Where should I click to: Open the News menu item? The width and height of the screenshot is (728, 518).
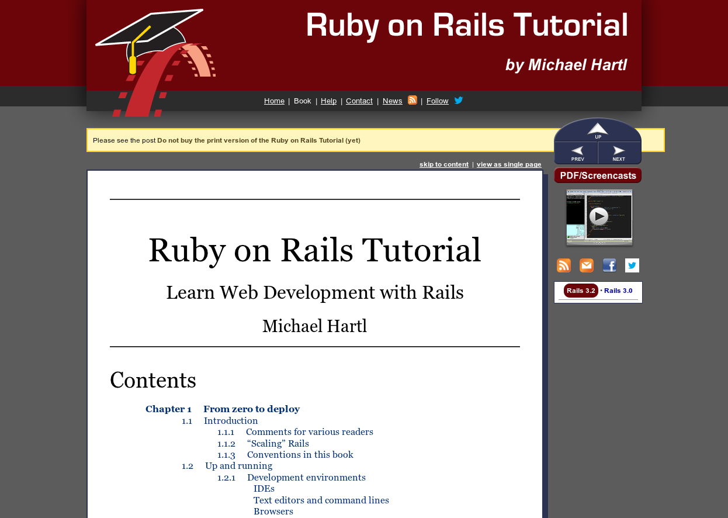392,101
